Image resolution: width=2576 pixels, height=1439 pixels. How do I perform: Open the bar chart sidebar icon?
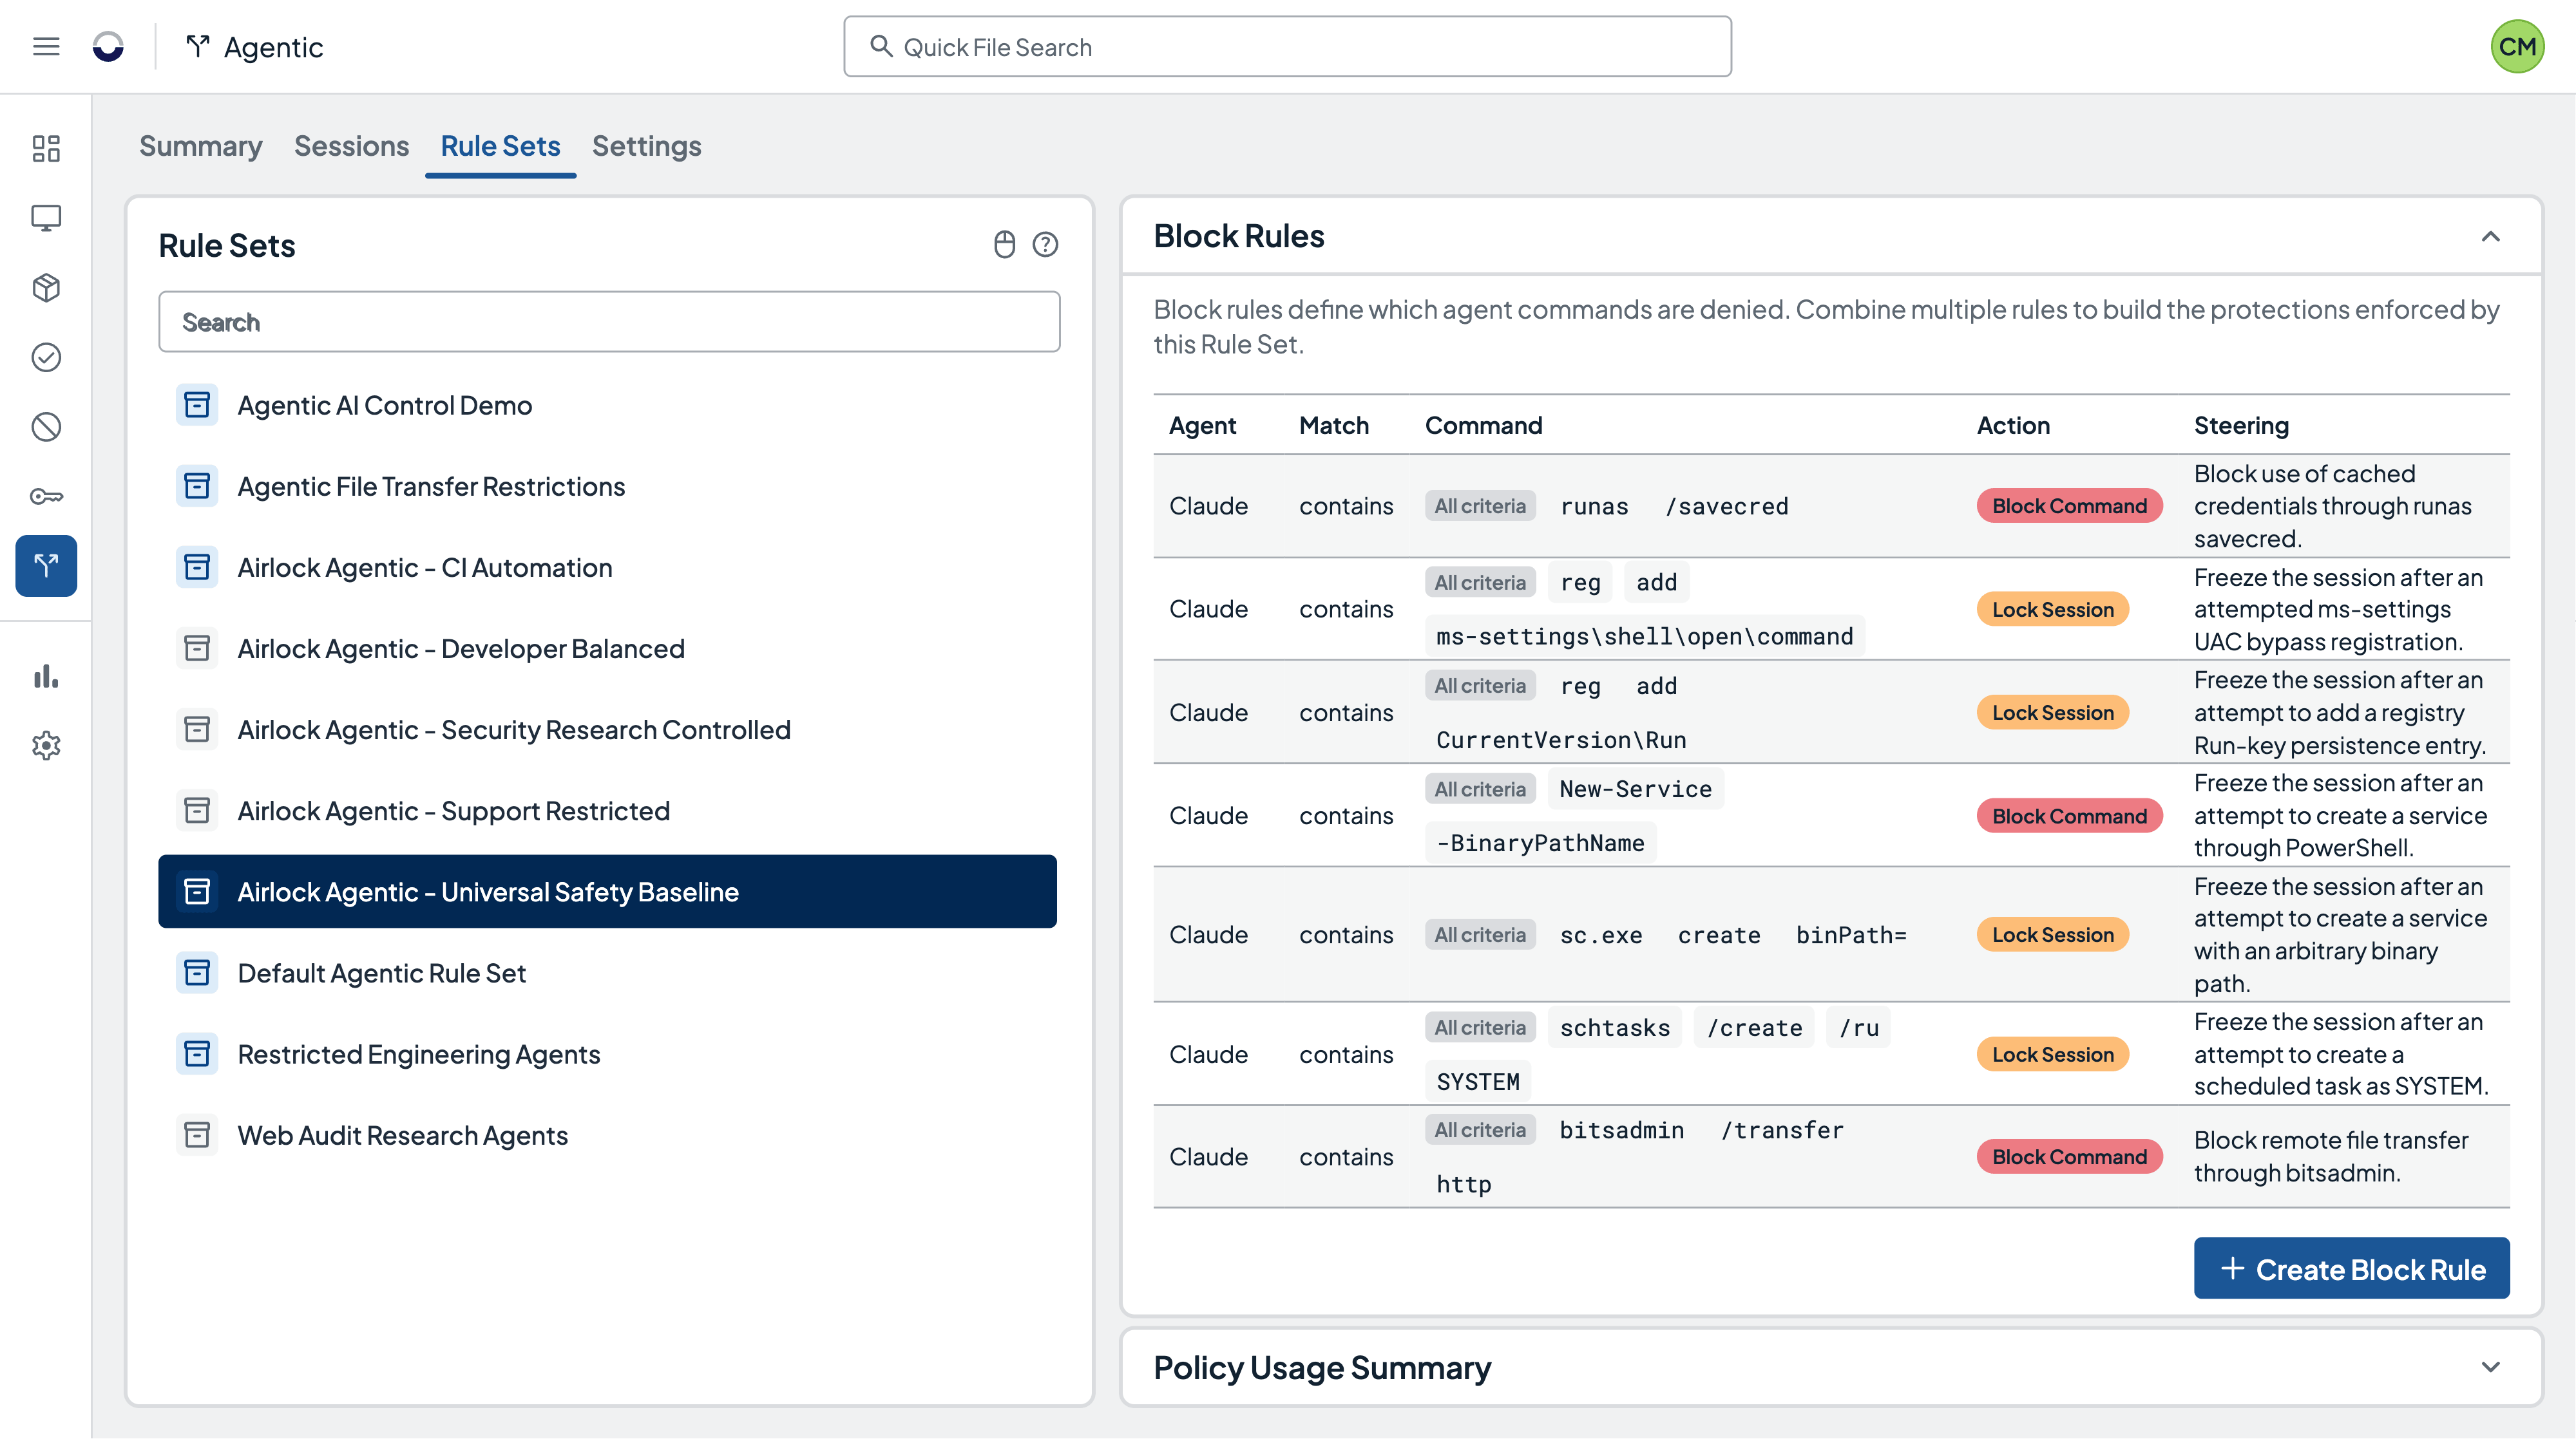click(46, 677)
